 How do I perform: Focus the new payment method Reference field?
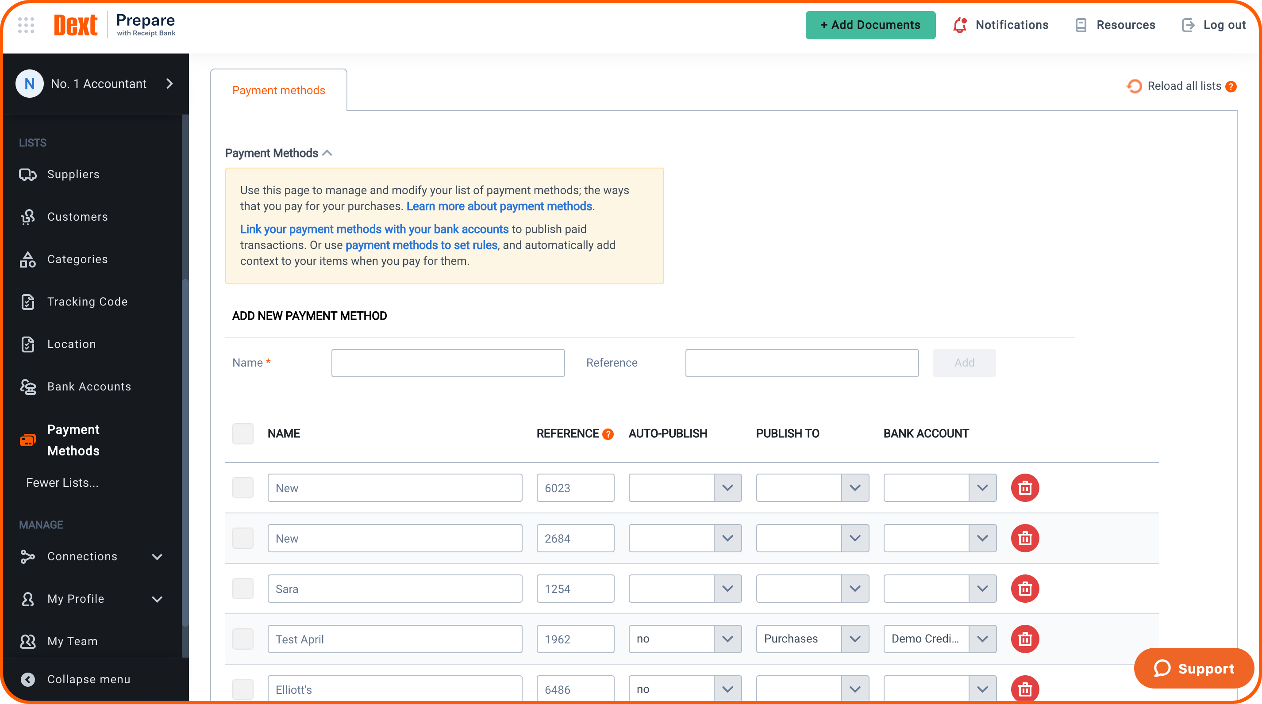point(801,363)
